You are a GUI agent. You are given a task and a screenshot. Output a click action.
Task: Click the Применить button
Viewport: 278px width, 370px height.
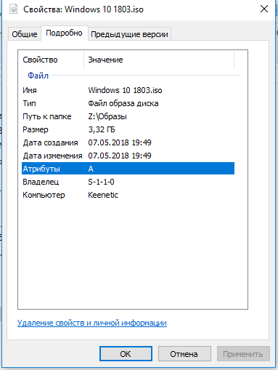(x=243, y=354)
